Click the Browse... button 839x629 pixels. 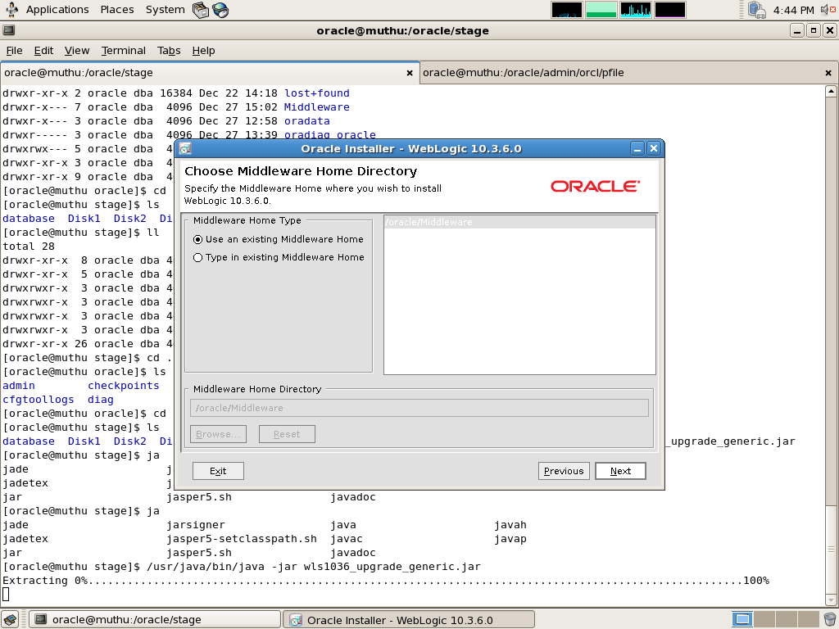[x=218, y=434]
